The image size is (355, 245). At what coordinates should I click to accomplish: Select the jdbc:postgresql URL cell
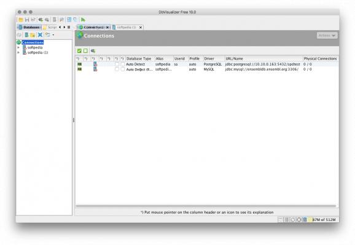[263, 64]
